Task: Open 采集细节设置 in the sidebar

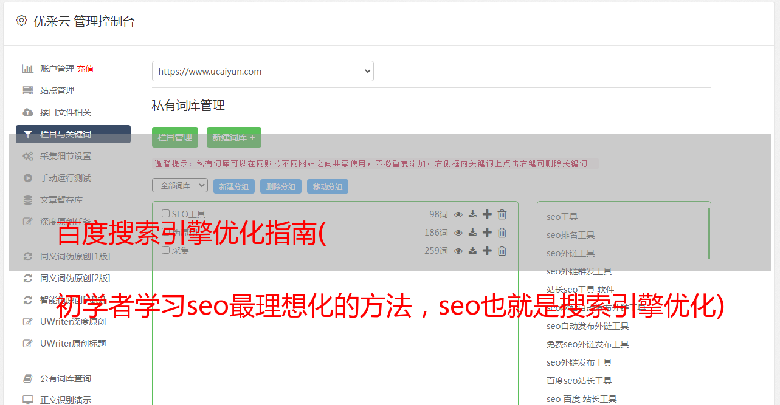Action: click(x=66, y=156)
